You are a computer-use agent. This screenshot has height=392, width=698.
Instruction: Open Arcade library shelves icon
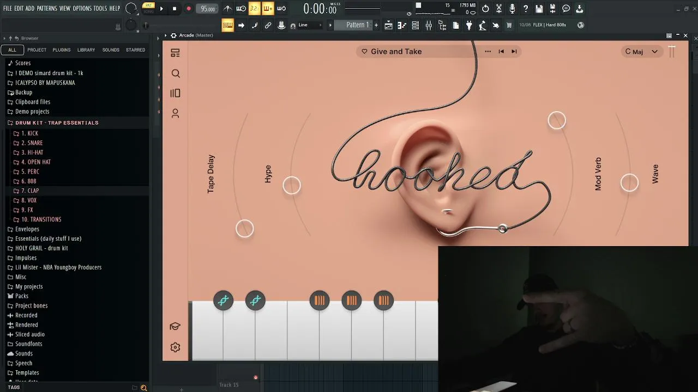click(x=175, y=93)
